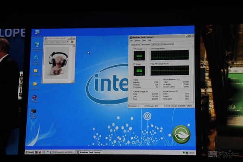Maximize the Documents and Settings browser window
The height and width of the screenshot is (162, 243).
tap(71, 38)
